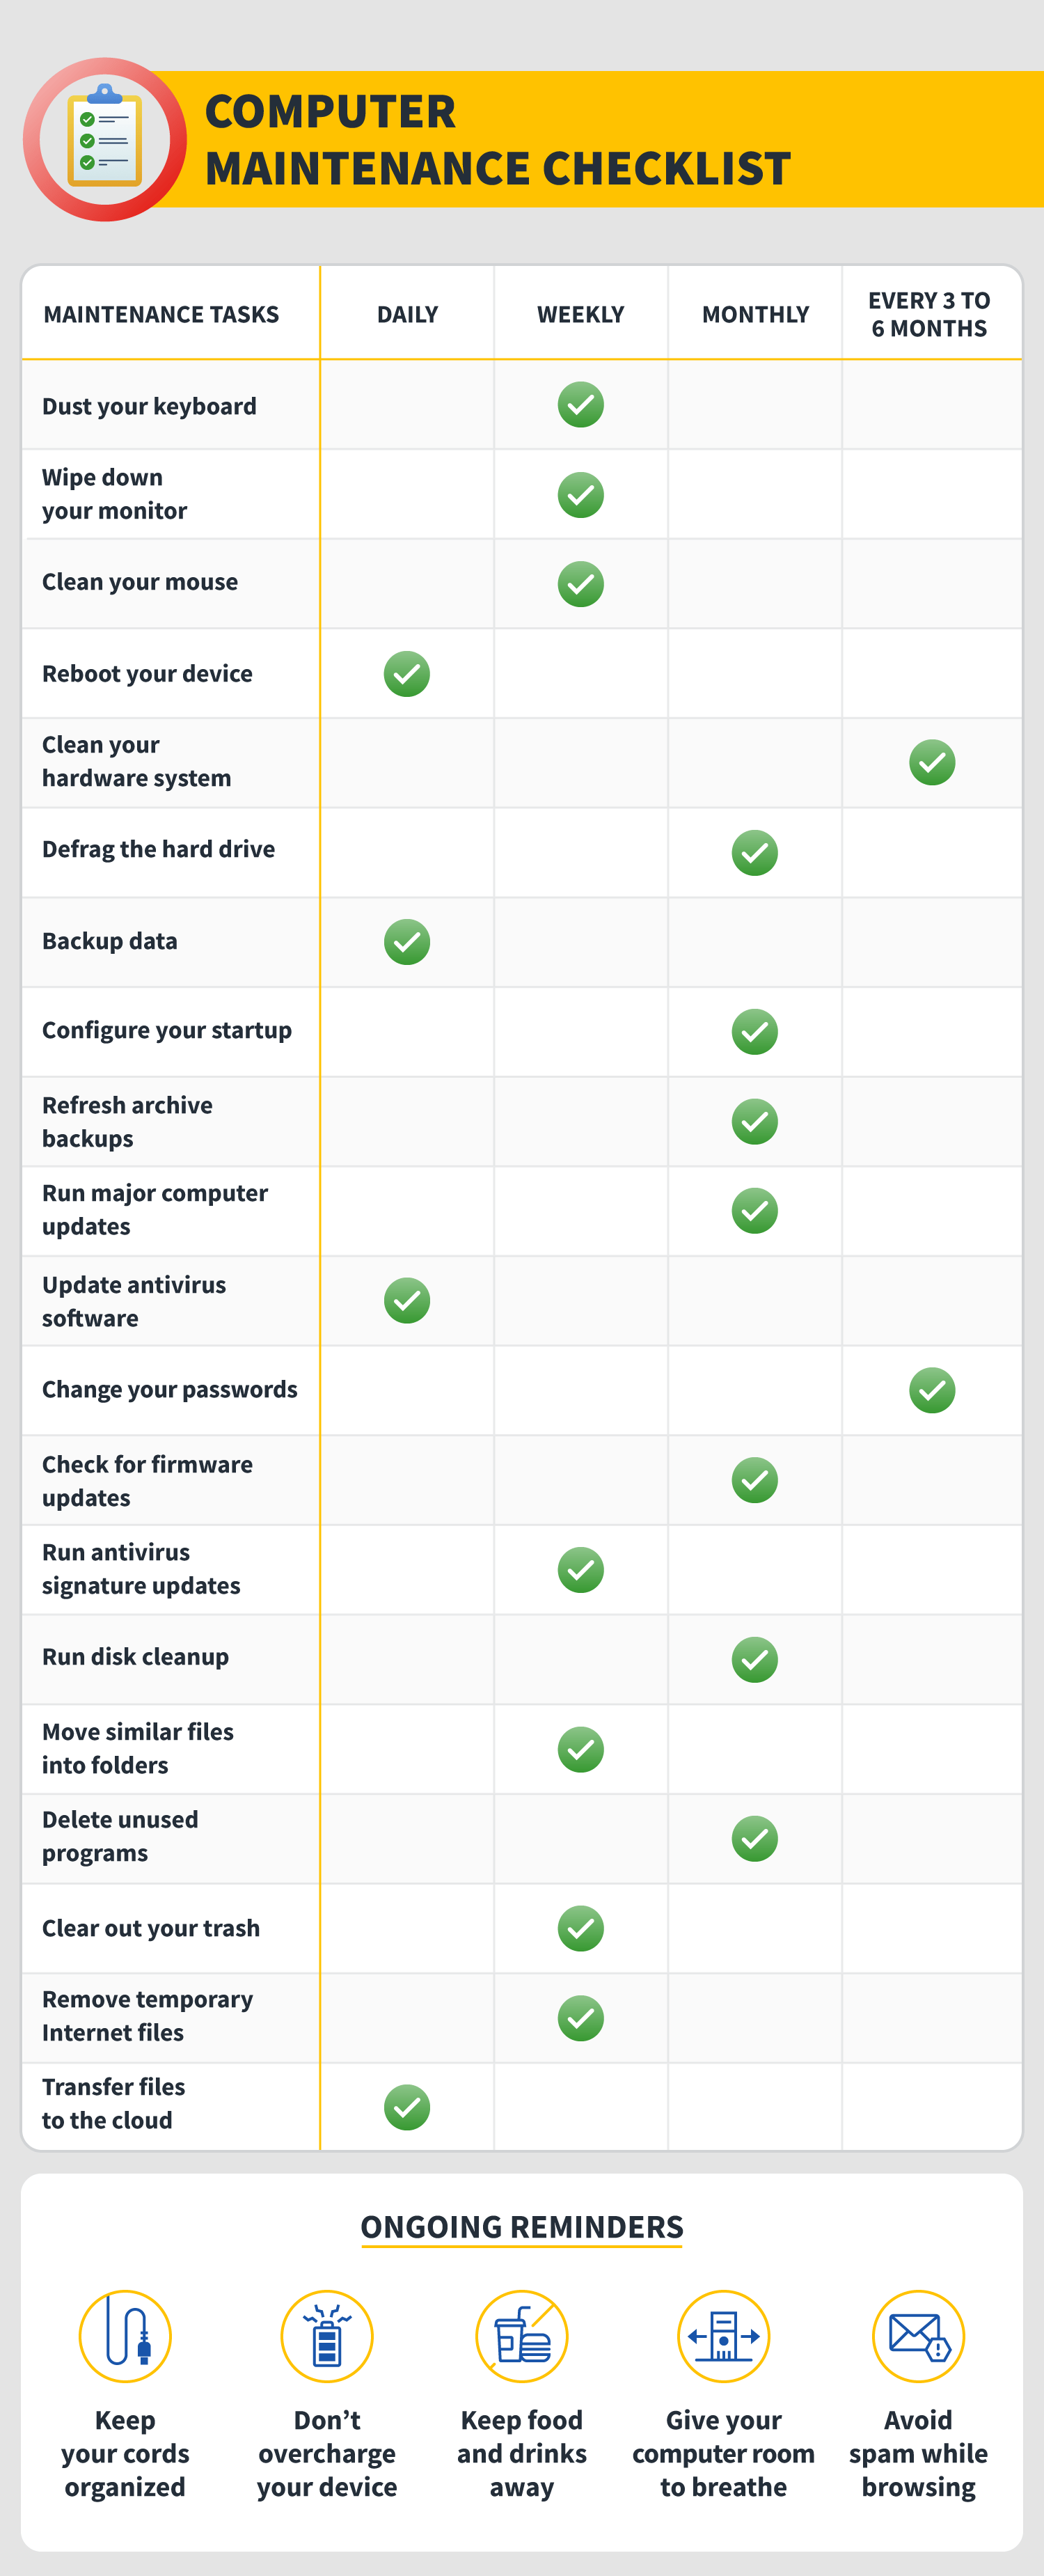Click the Computer Maintenance Checklist title banner

(498, 140)
